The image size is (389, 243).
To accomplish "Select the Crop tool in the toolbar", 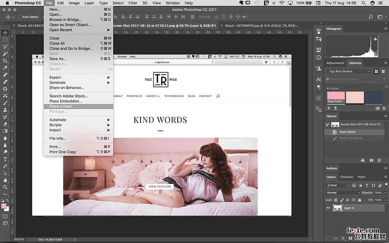I will pos(5,61).
